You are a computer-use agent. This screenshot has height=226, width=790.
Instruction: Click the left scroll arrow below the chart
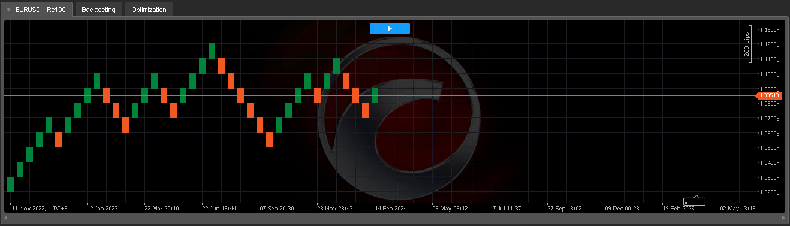pos(5,218)
